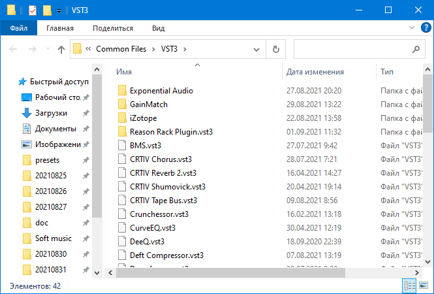
Task: Open Рабочий стол in the navigation pane
Action: [x=58, y=97]
